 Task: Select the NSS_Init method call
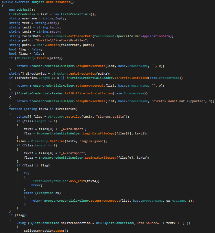click(x=78, y=181)
